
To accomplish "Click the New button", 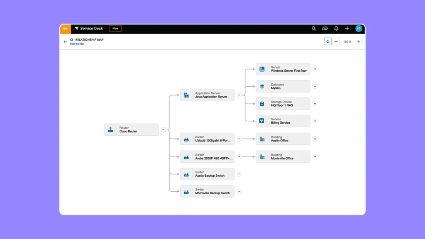I will point(115,29).
